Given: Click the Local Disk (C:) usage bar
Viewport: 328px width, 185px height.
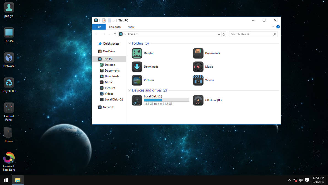Looking at the screenshot, I should [166, 100].
